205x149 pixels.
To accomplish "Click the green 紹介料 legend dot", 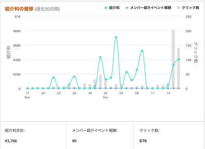I will pyautogui.click(x=106, y=8).
